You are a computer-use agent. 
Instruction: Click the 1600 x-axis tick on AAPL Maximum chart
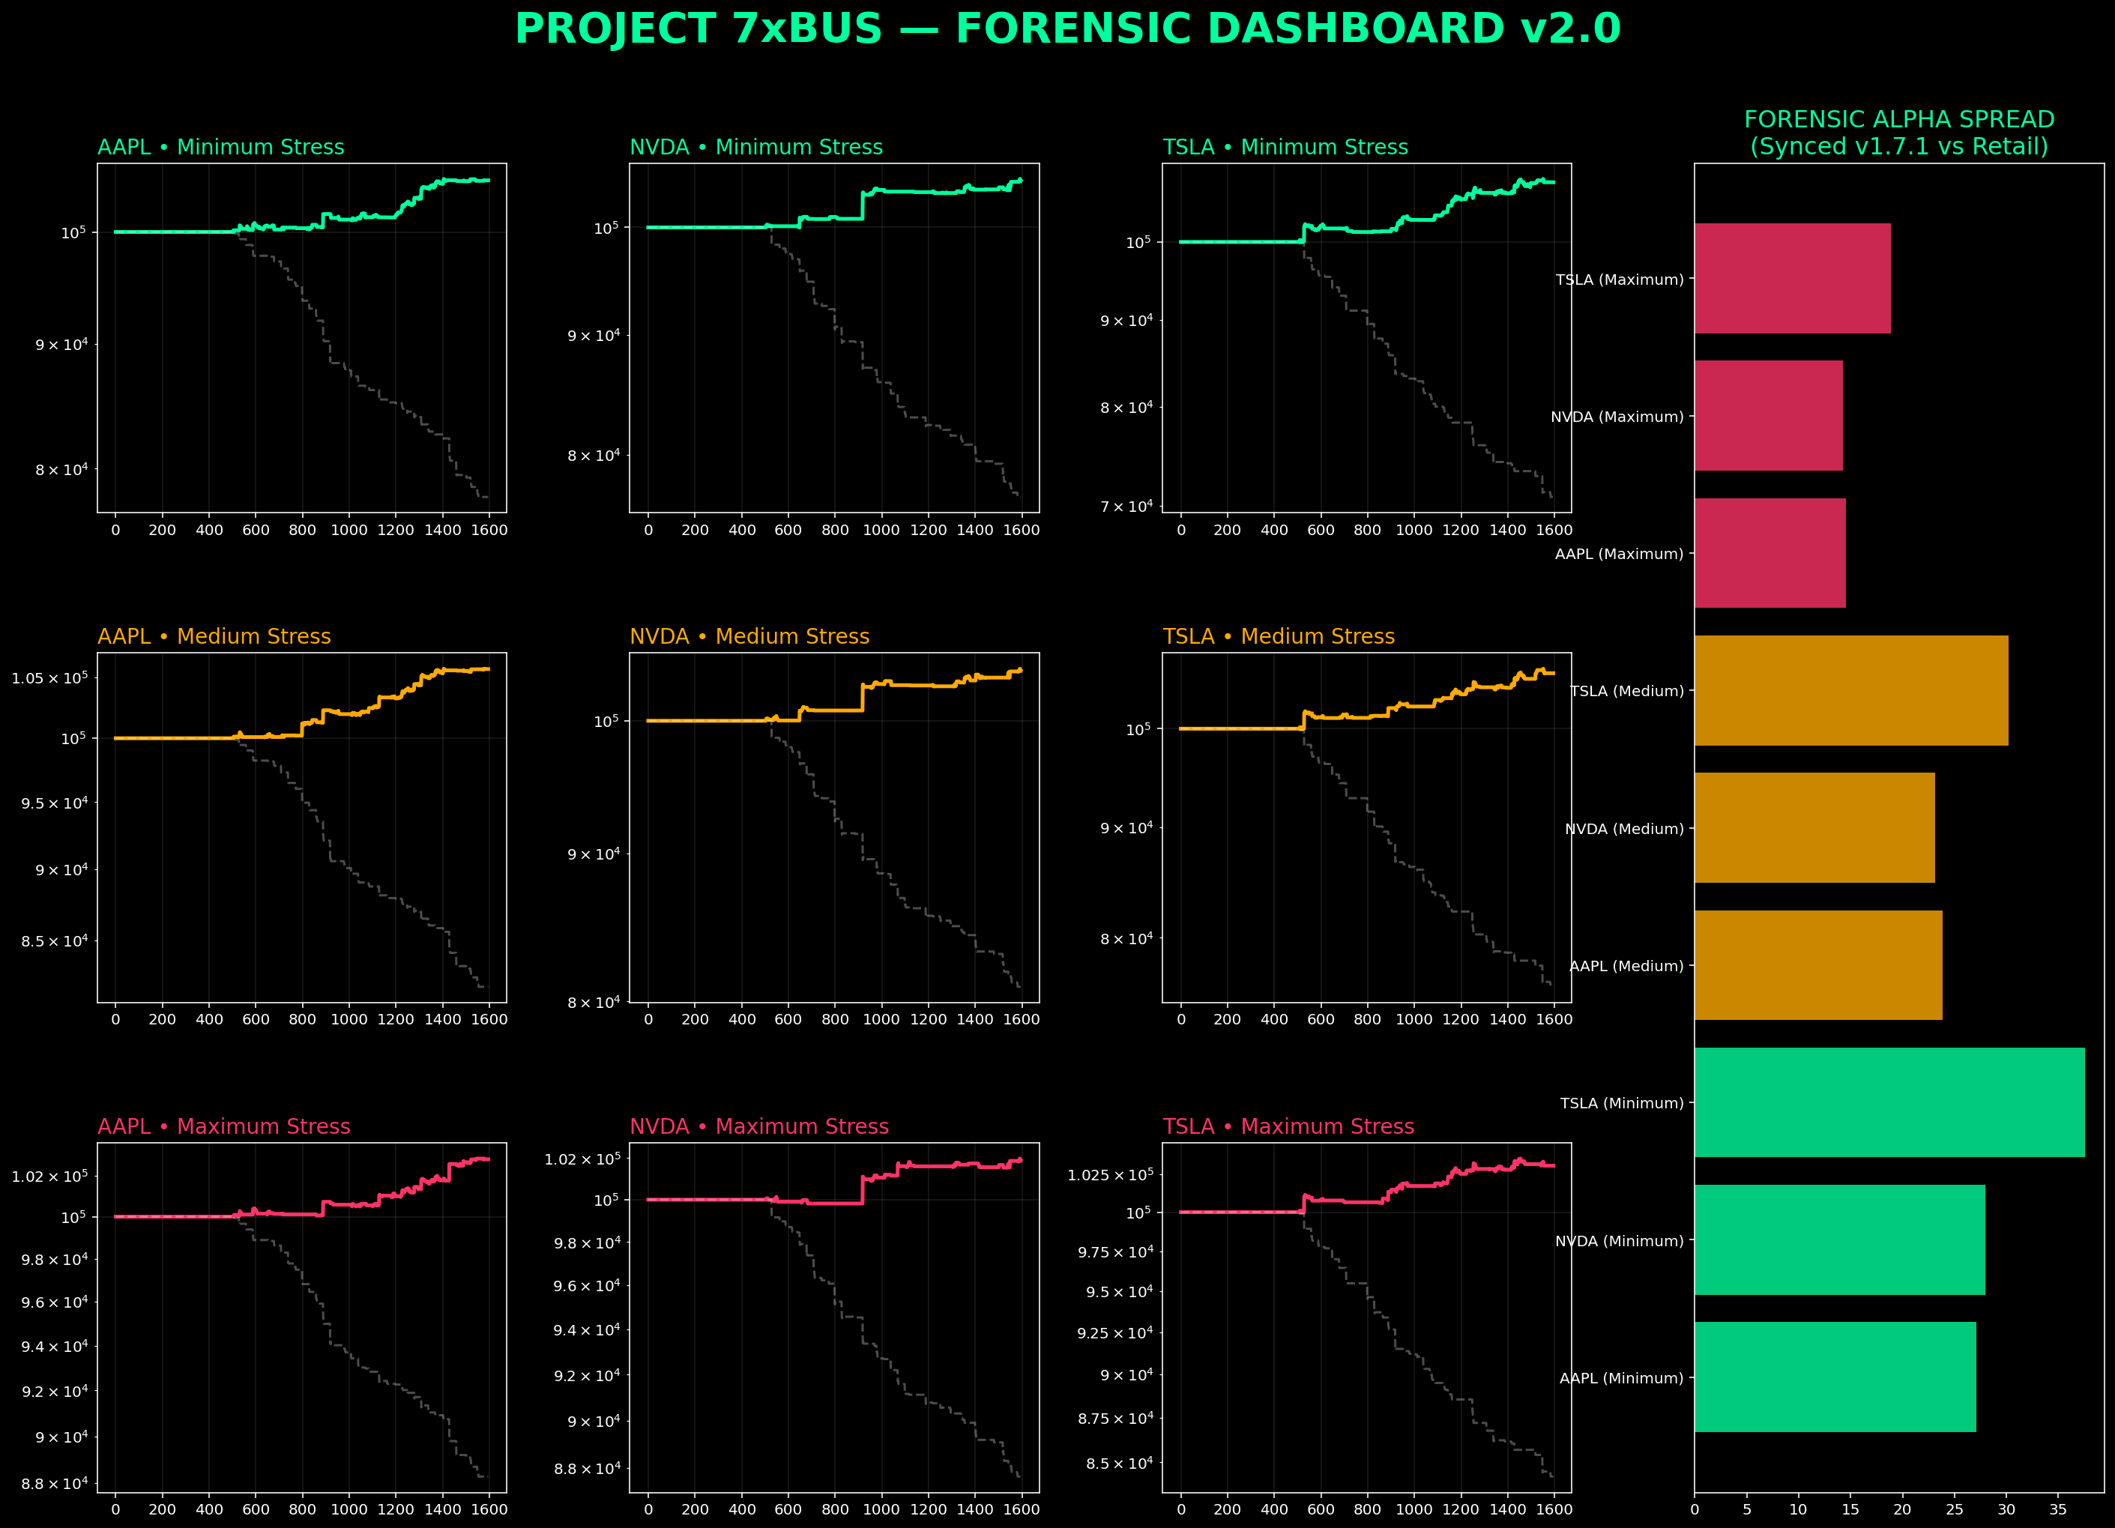coord(489,1509)
